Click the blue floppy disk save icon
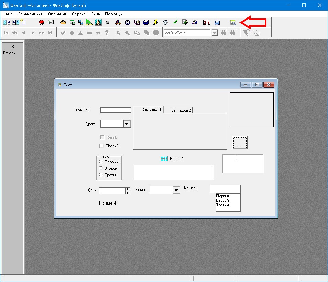This screenshot has height=282, width=328. pyautogui.click(x=217, y=23)
